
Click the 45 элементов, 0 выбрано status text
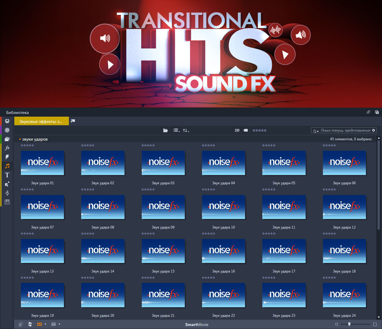351,139
